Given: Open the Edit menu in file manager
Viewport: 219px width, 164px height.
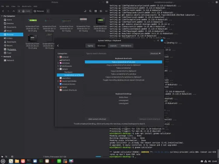Looking at the screenshot, I should coord(7,7).
